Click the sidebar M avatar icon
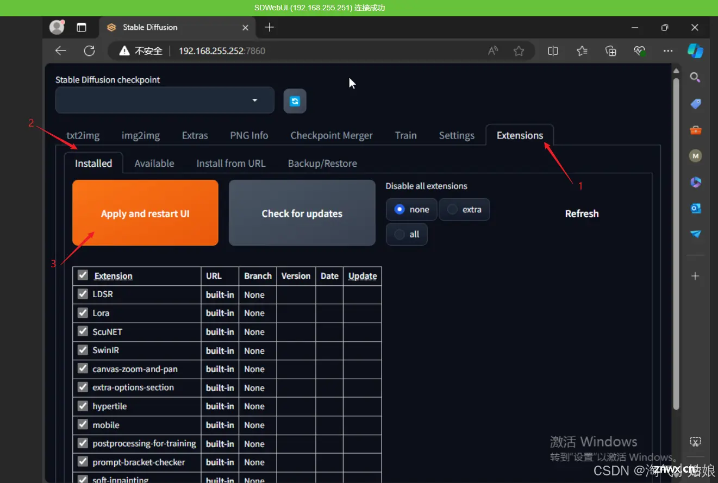Screen dimensions: 718x483 pos(695,156)
